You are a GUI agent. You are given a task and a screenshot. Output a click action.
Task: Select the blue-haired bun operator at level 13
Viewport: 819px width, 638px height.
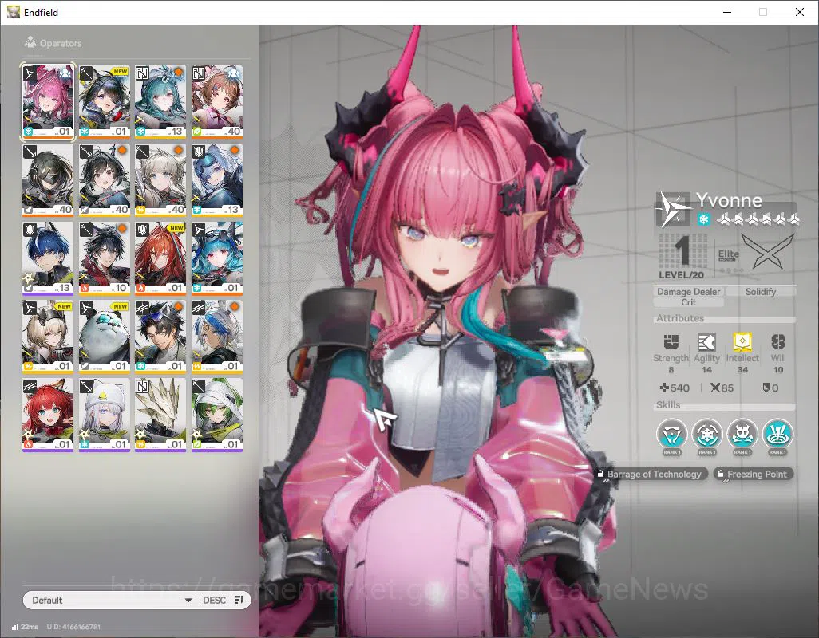point(217,180)
